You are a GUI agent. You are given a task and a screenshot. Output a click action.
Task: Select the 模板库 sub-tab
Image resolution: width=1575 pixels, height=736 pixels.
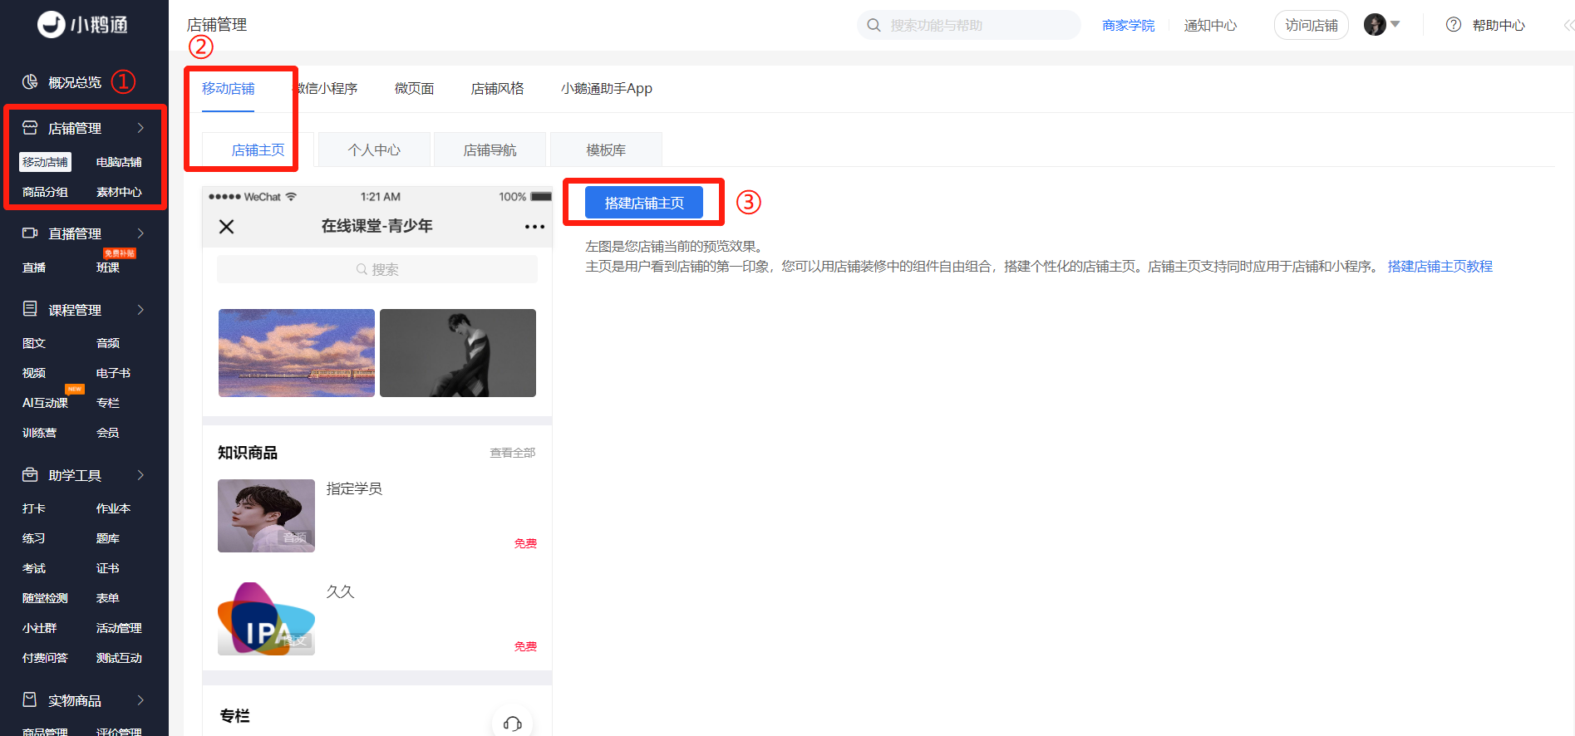point(606,150)
